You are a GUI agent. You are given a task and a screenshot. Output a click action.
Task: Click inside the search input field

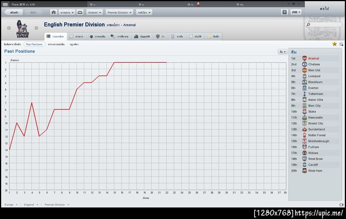pos(325,25)
